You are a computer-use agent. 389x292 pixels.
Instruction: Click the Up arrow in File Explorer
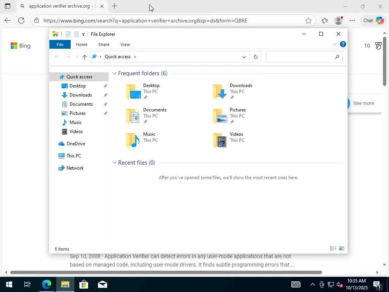(85, 57)
